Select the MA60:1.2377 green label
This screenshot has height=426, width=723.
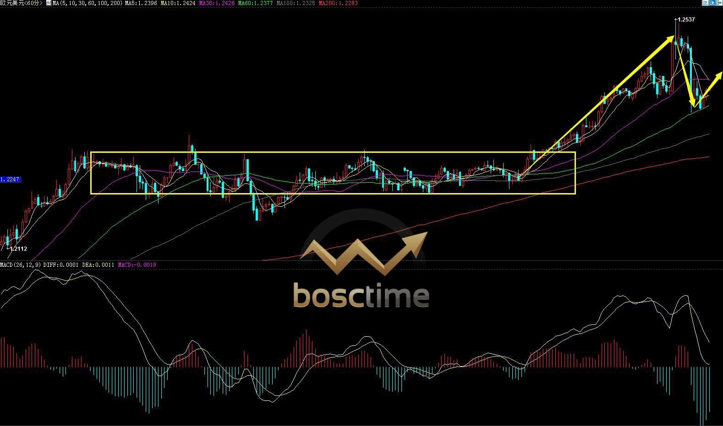255,3
